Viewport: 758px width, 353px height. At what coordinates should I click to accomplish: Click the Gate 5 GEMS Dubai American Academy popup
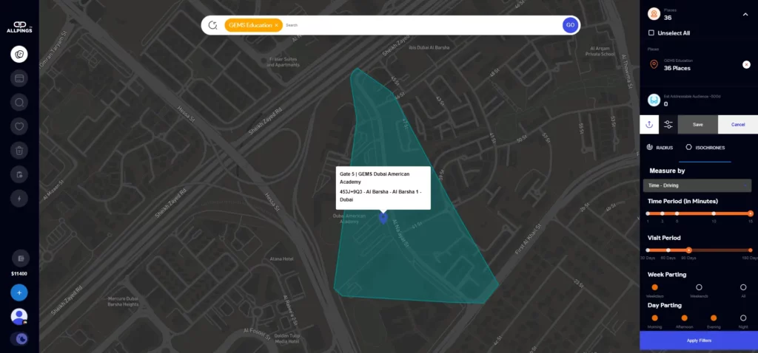383,188
